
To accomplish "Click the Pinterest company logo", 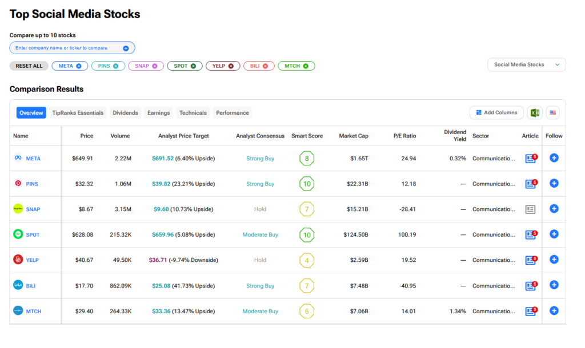I will [x=18, y=183].
